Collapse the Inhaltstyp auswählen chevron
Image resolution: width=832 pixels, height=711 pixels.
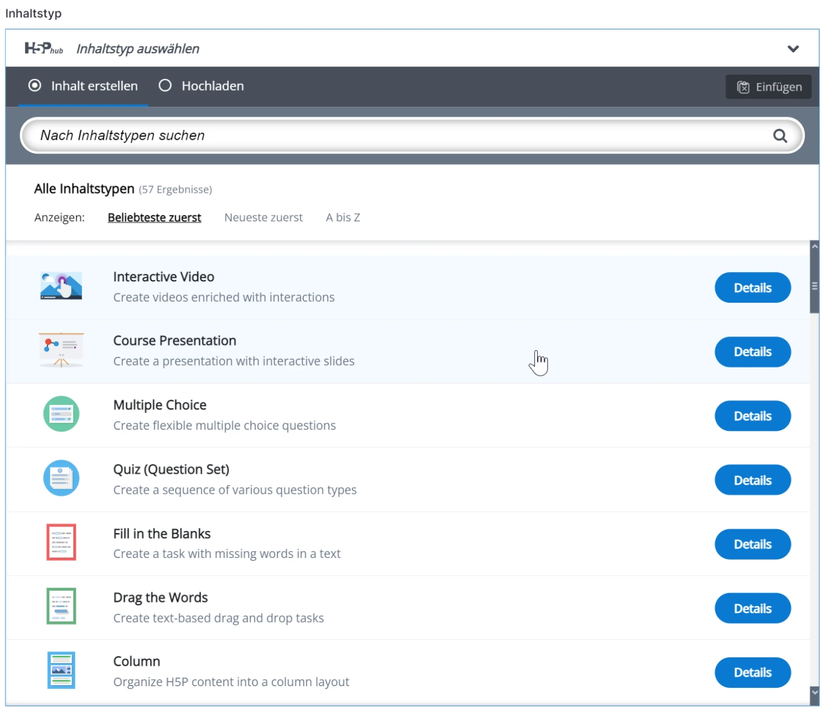(793, 49)
